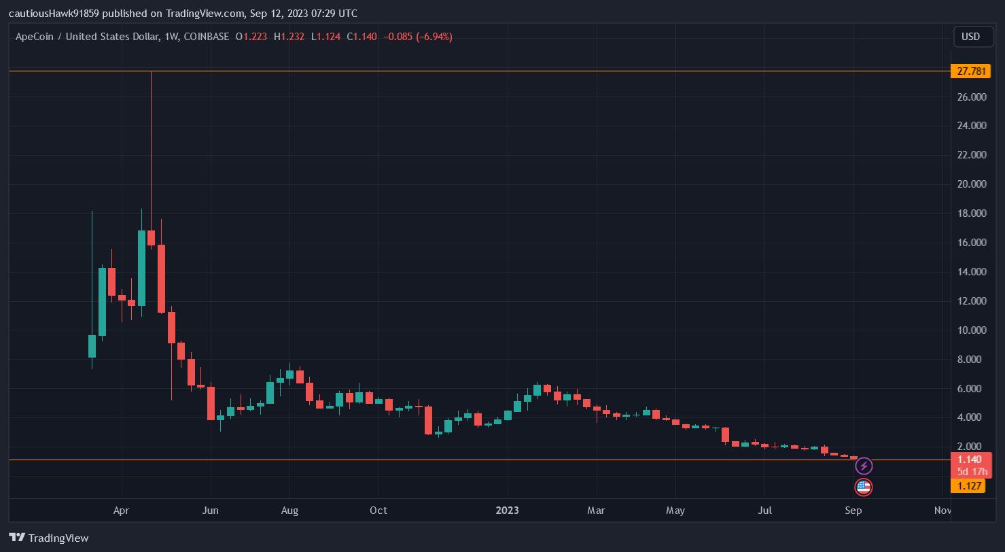Click the -0.085 (-6.94%) change value
1005x552 pixels.
(x=418, y=37)
